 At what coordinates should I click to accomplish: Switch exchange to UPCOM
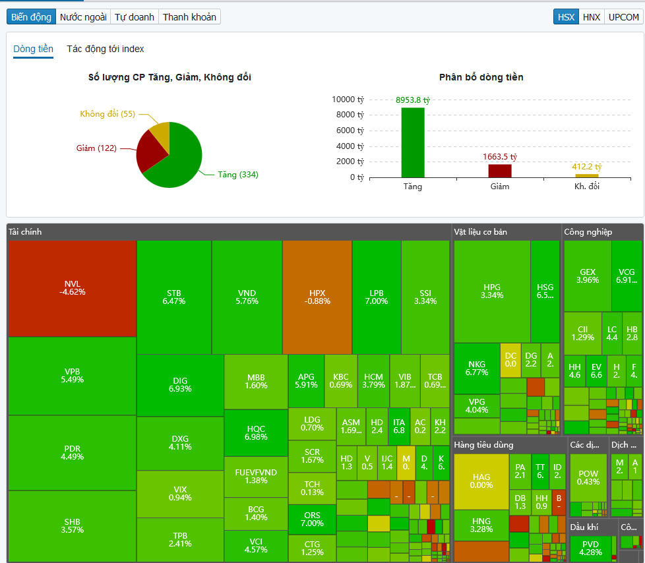tap(624, 17)
